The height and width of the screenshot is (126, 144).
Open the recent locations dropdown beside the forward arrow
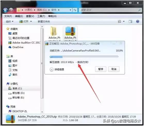15,10
